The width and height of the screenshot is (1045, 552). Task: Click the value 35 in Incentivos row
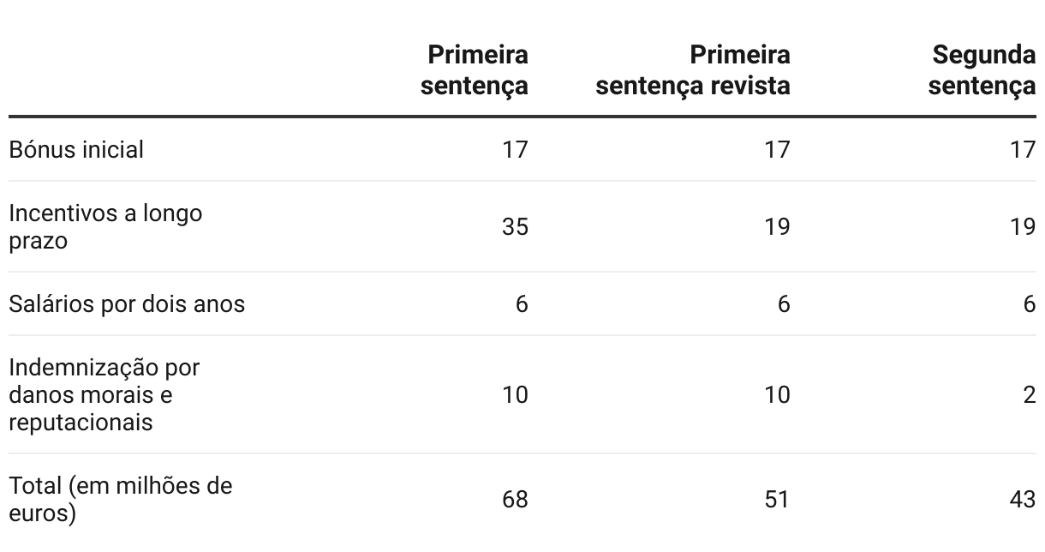tap(516, 227)
